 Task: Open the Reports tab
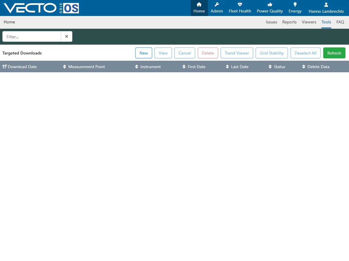(289, 22)
